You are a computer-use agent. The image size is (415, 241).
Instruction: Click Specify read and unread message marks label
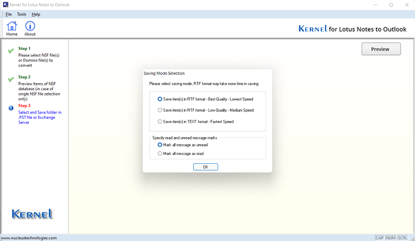pyautogui.click(x=184, y=138)
